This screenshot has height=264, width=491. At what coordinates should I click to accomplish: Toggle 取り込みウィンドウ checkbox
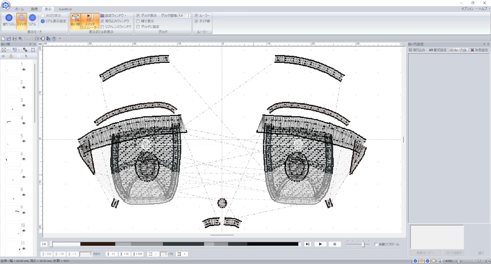coord(102,21)
